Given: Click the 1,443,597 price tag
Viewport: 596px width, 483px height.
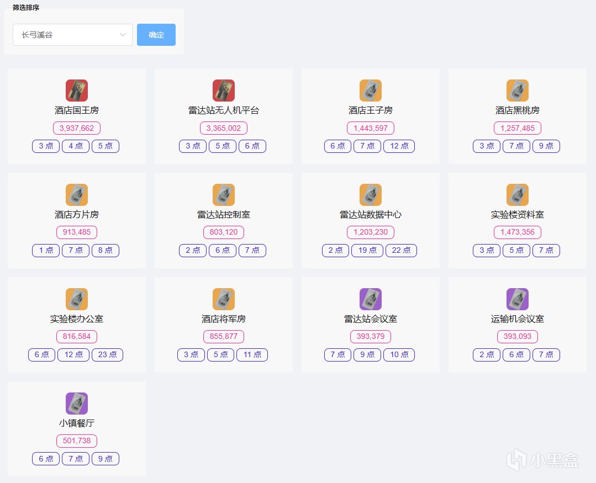Looking at the screenshot, I should pyautogui.click(x=371, y=128).
